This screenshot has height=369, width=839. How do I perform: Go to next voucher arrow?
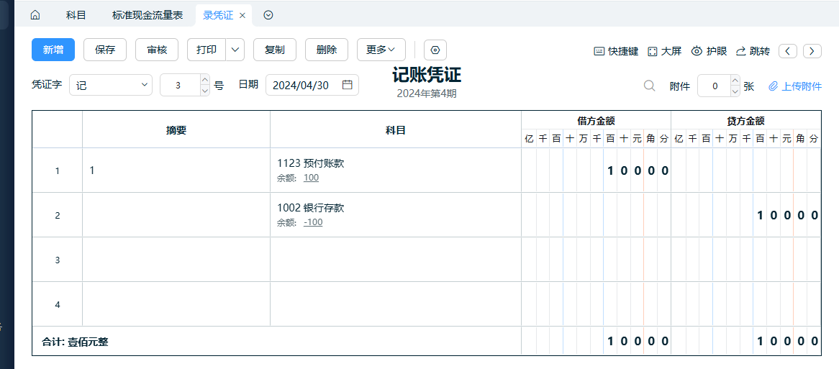pyautogui.click(x=812, y=51)
